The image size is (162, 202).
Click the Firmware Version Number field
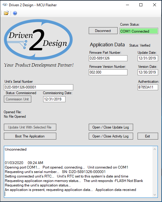pyautogui.click(x=108, y=72)
